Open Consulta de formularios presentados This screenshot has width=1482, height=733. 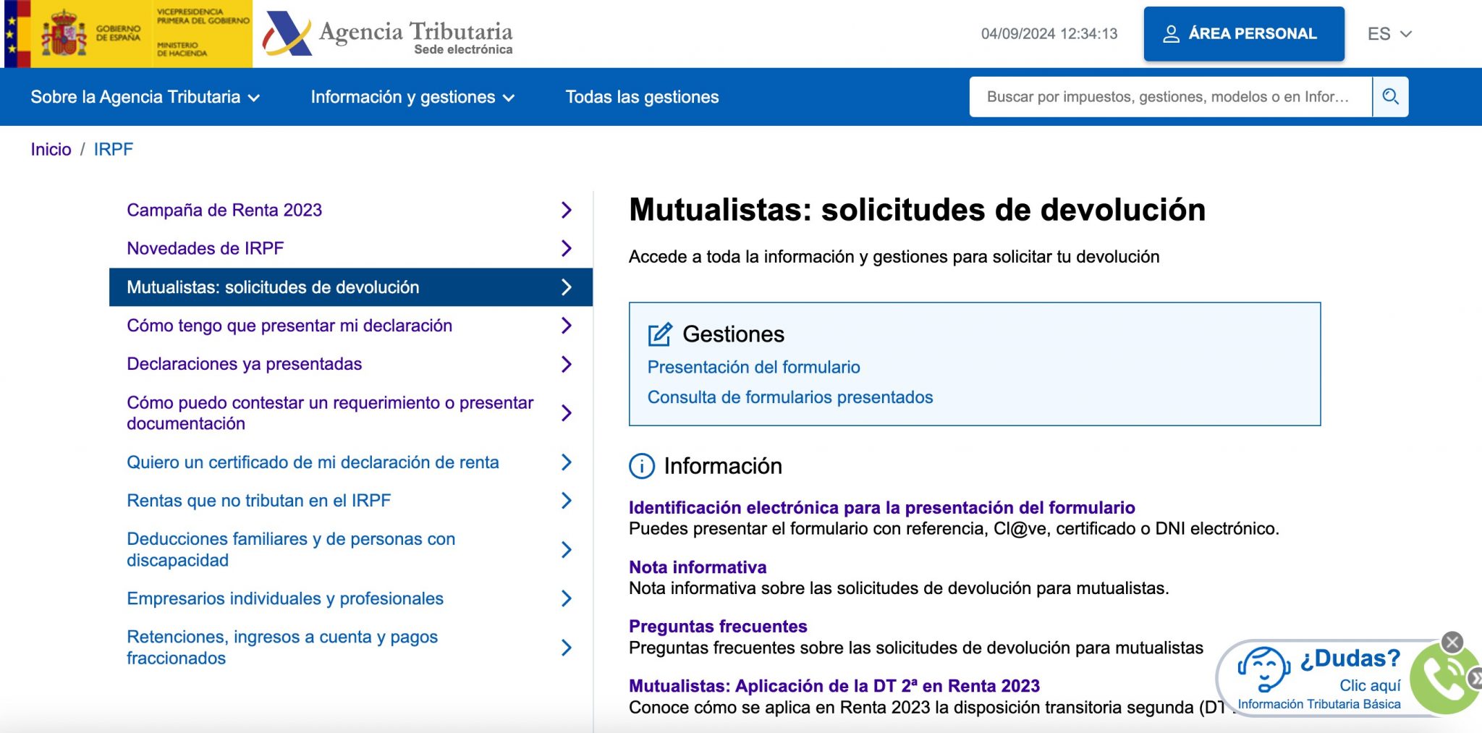coord(790,397)
